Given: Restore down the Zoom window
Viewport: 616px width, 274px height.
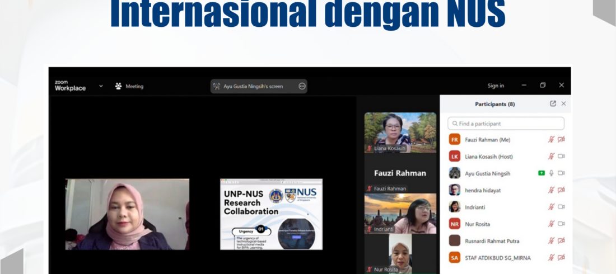Looking at the screenshot, I should (543, 85).
